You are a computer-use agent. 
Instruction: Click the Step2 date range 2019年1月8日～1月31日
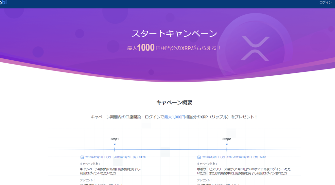pyautogui.click(x=234, y=157)
